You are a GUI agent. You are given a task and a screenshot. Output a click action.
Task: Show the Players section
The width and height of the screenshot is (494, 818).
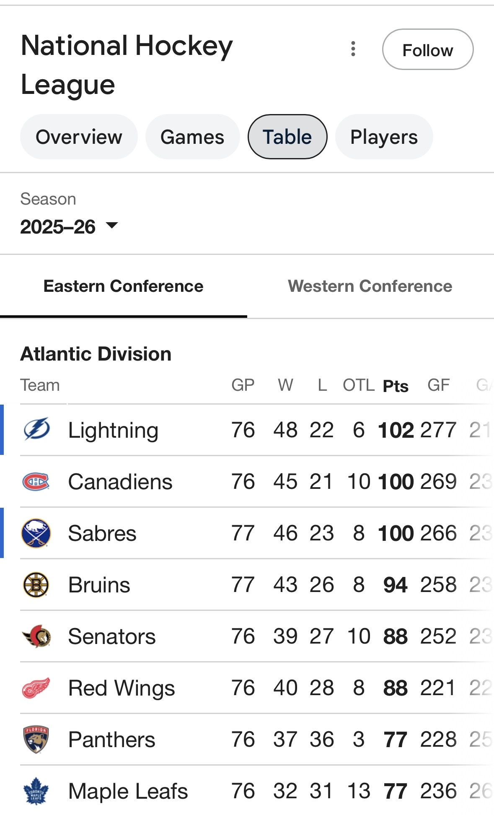pyautogui.click(x=384, y=137)
